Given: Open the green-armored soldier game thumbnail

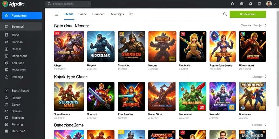Looking at the screenshot, I should point(193,96).
